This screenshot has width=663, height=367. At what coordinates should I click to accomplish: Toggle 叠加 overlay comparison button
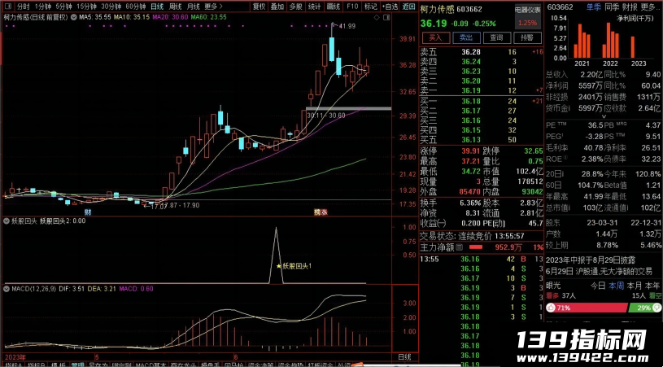pyautogui.click(x=277, y=7)
